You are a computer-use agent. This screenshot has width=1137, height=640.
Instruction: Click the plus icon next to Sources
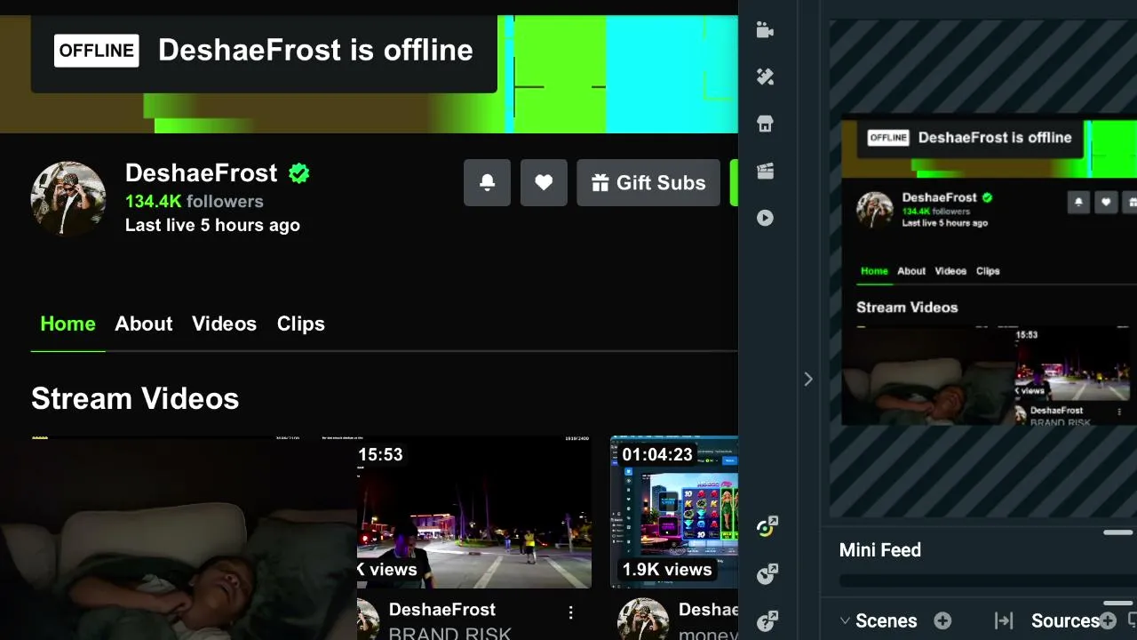tap(1108, 621)
